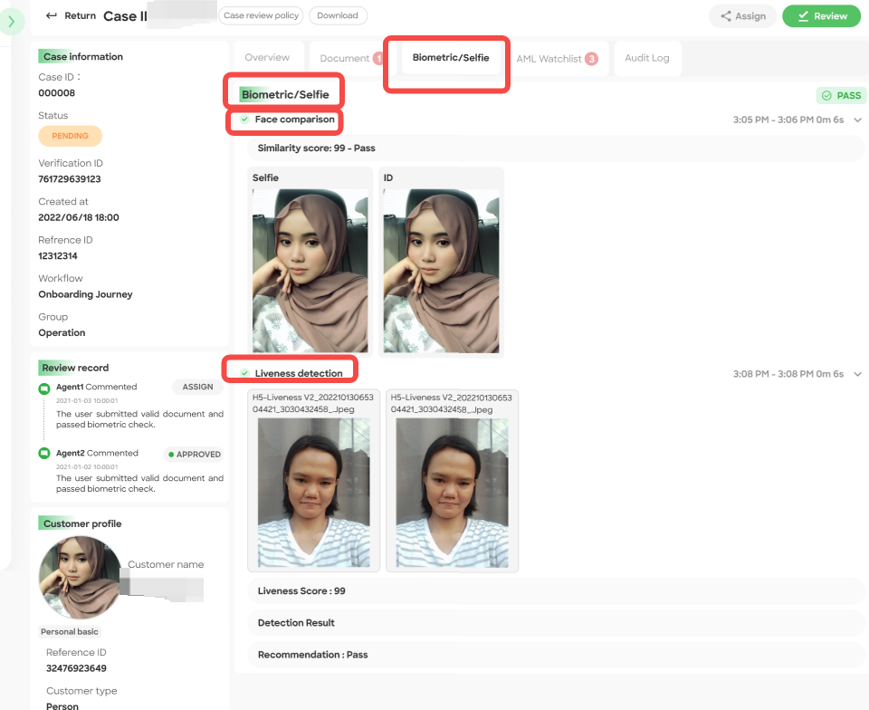Select the Biometric/Selfie tab

[x=451, y=58]
